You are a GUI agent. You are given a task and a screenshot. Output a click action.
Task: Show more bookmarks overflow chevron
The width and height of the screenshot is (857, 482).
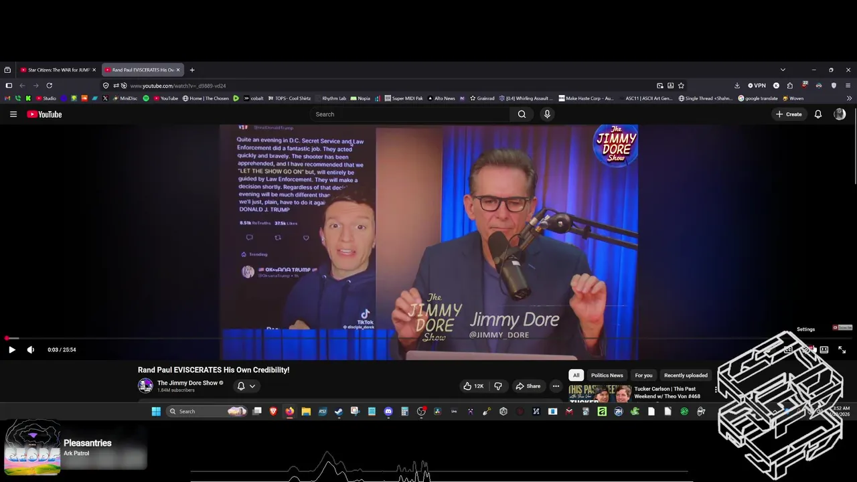click(x=849, y=98)
